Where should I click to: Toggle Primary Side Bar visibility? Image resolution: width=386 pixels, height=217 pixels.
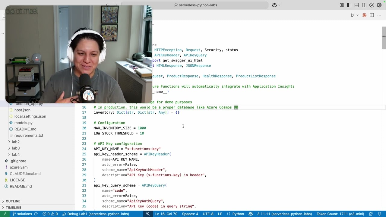(349, 5)
